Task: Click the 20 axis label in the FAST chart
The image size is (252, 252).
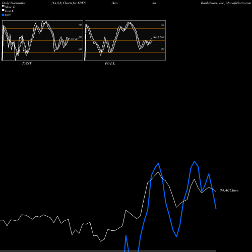Action: coord(80,49)
